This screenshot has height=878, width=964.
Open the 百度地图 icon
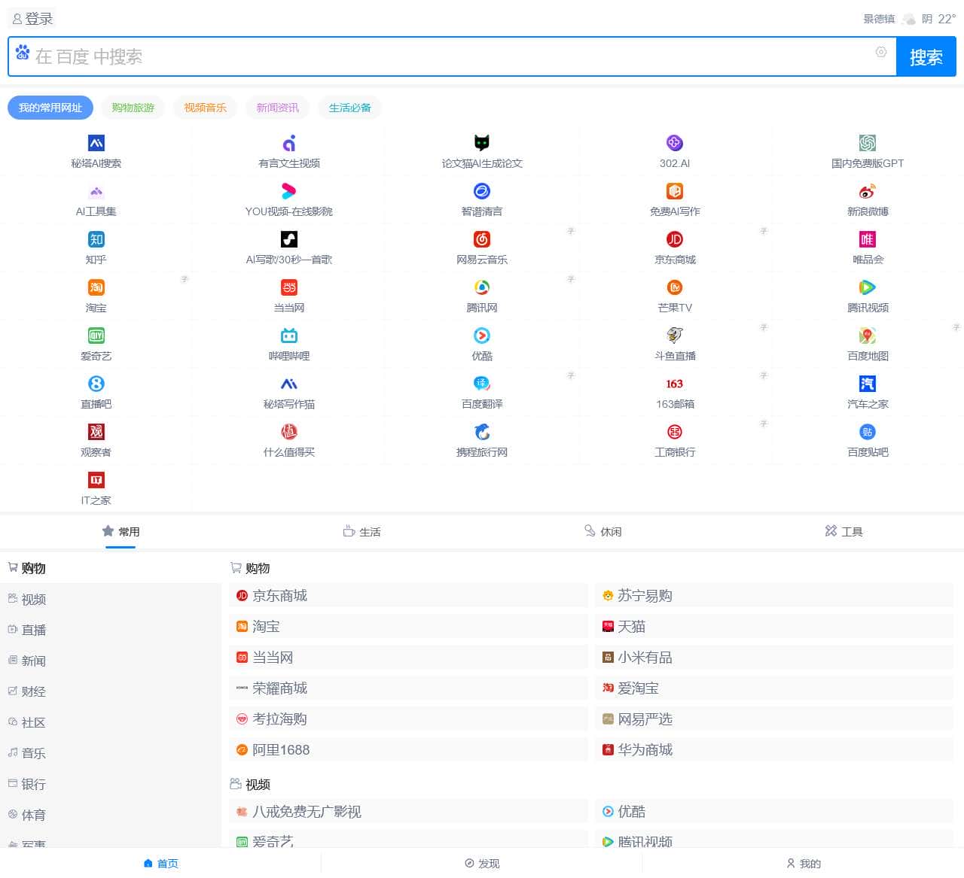[868, 336]
